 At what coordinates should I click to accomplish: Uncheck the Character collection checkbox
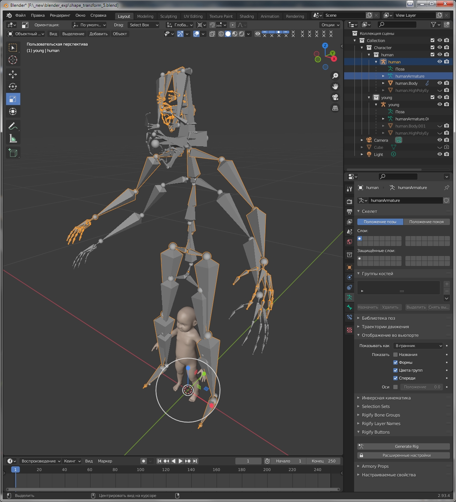coord(432,47)
